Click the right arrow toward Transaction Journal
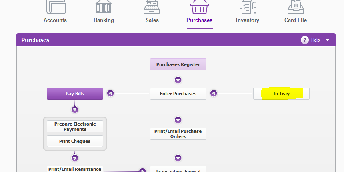The width and height of the screenshot is (344, 172). tap(142, 170)
